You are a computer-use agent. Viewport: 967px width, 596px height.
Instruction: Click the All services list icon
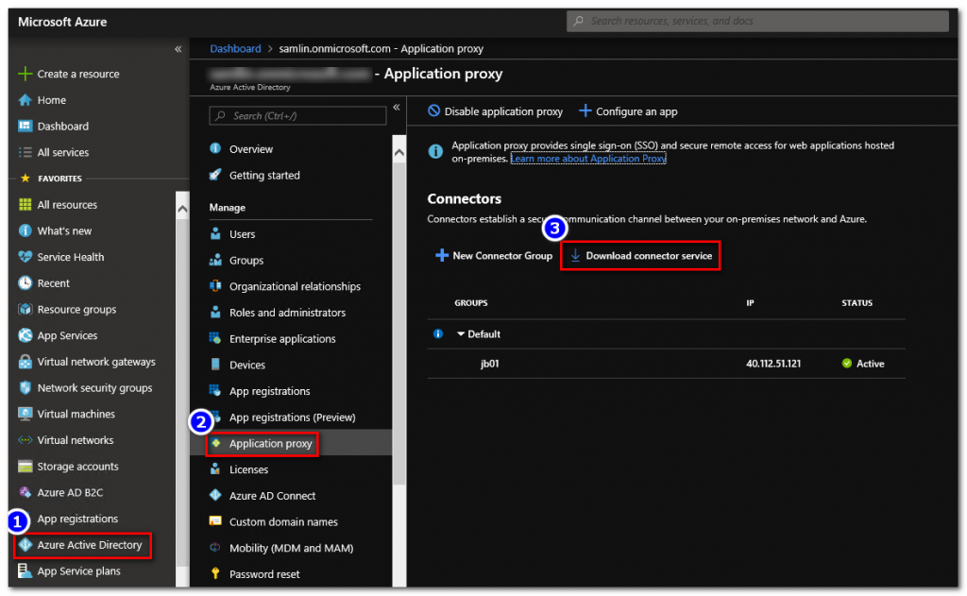tap(25, 152)
